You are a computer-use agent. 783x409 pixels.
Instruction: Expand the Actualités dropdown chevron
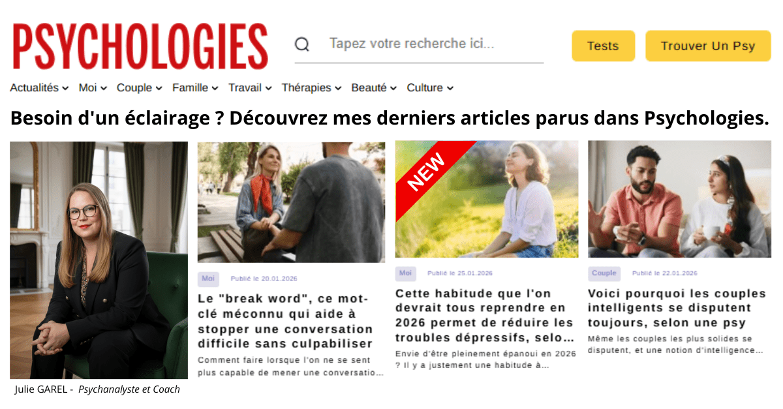65,88
